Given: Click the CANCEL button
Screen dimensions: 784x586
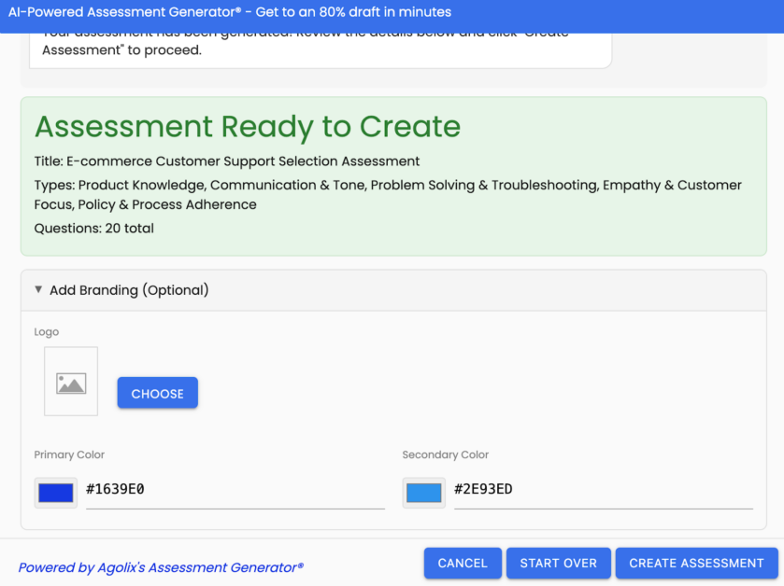Looking at the screenshot, I should pyautogui.click(x=463, y=564).
